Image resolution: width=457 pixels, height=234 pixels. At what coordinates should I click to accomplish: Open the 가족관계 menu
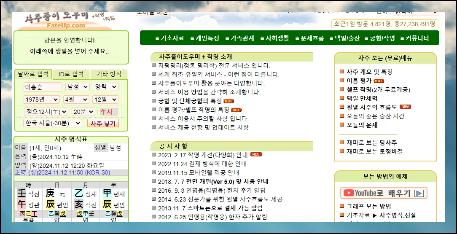click(x=239, y=38)
